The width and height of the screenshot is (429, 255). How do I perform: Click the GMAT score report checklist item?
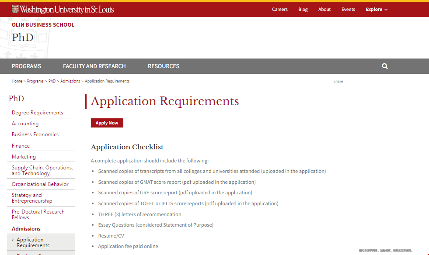177,182
